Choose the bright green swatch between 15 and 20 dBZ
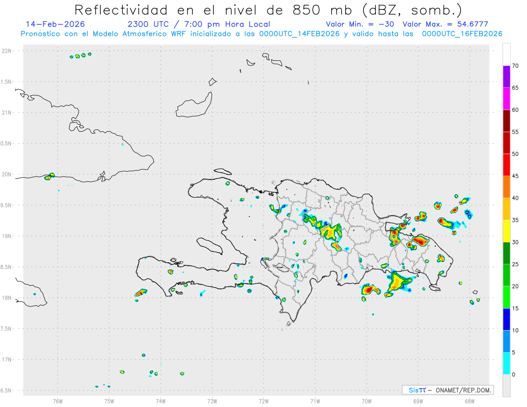 506,297
